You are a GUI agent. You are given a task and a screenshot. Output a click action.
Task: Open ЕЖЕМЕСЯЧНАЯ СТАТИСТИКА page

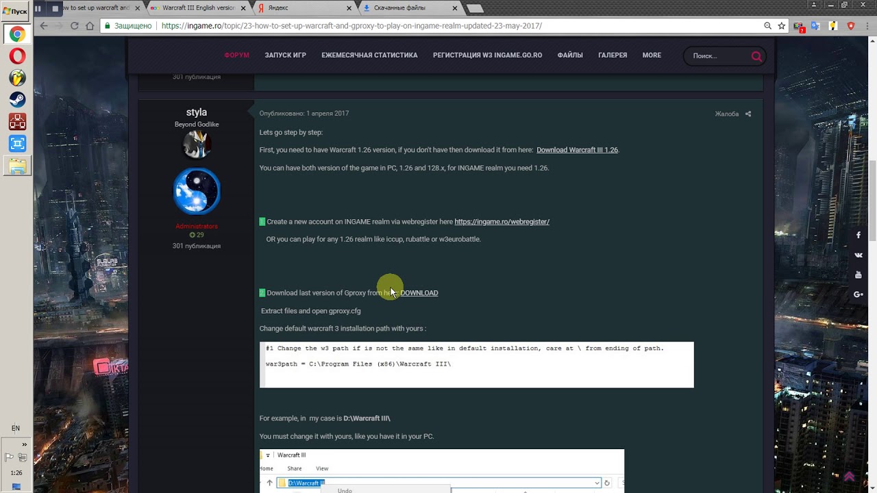point(369,55)
